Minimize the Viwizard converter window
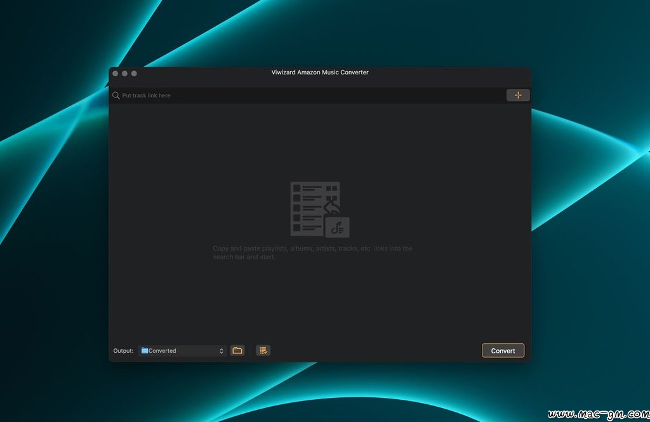This screenshot has height=422, width=650. (124, 74)
